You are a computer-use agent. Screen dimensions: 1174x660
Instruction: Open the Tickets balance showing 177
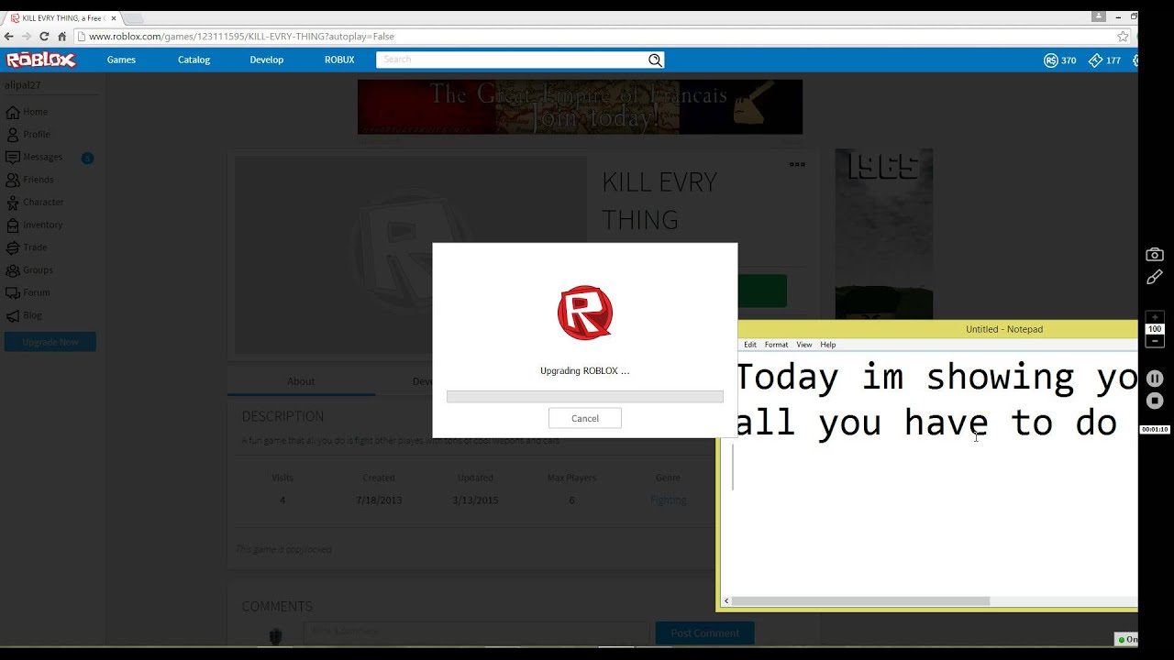pos(1104,60)
